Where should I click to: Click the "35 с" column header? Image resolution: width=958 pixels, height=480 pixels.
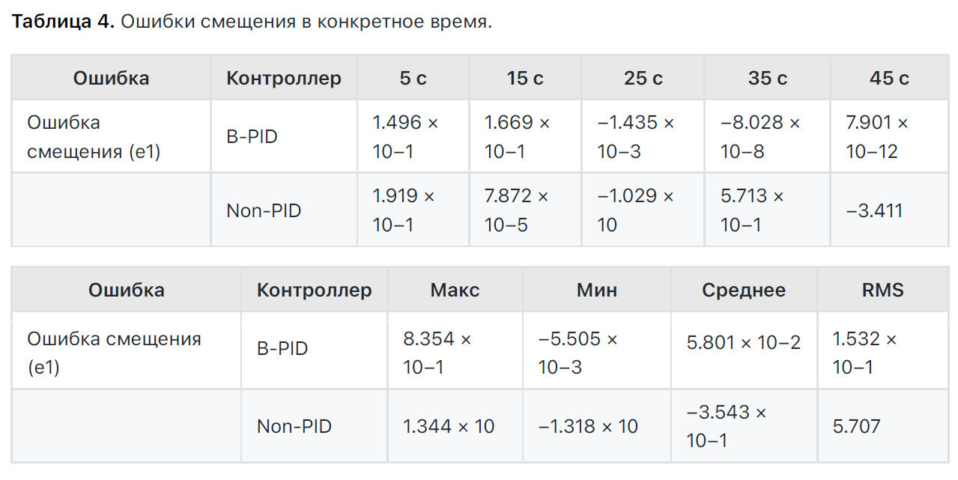[767, 78]
